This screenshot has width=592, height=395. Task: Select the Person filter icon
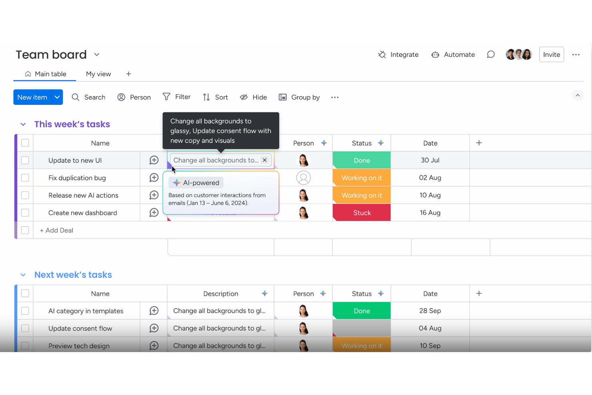pyautogui.click(x=121, y=97)
